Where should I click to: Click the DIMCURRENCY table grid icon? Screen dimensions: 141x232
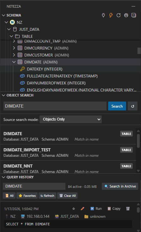[x=20, y=48]
